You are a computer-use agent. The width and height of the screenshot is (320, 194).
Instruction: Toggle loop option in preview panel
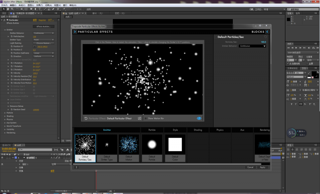click(314, 48)
